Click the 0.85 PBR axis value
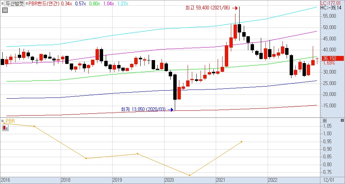 point(328,157)
